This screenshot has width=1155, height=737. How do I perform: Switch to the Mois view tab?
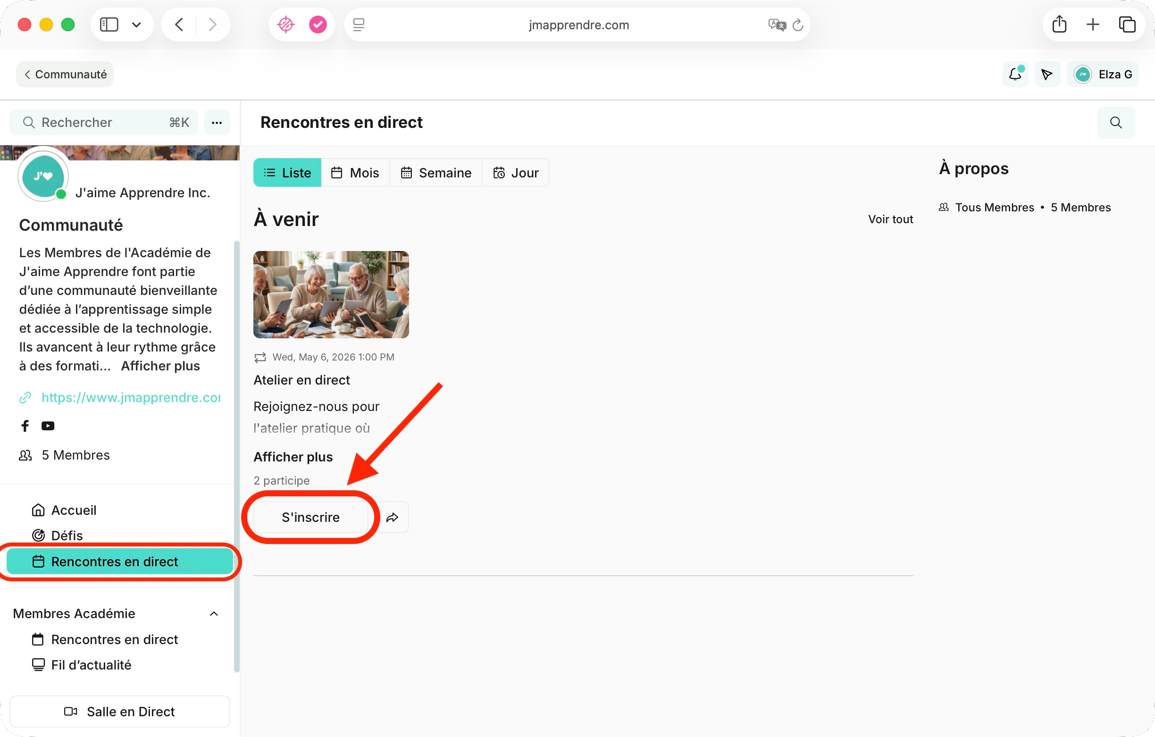355,173
